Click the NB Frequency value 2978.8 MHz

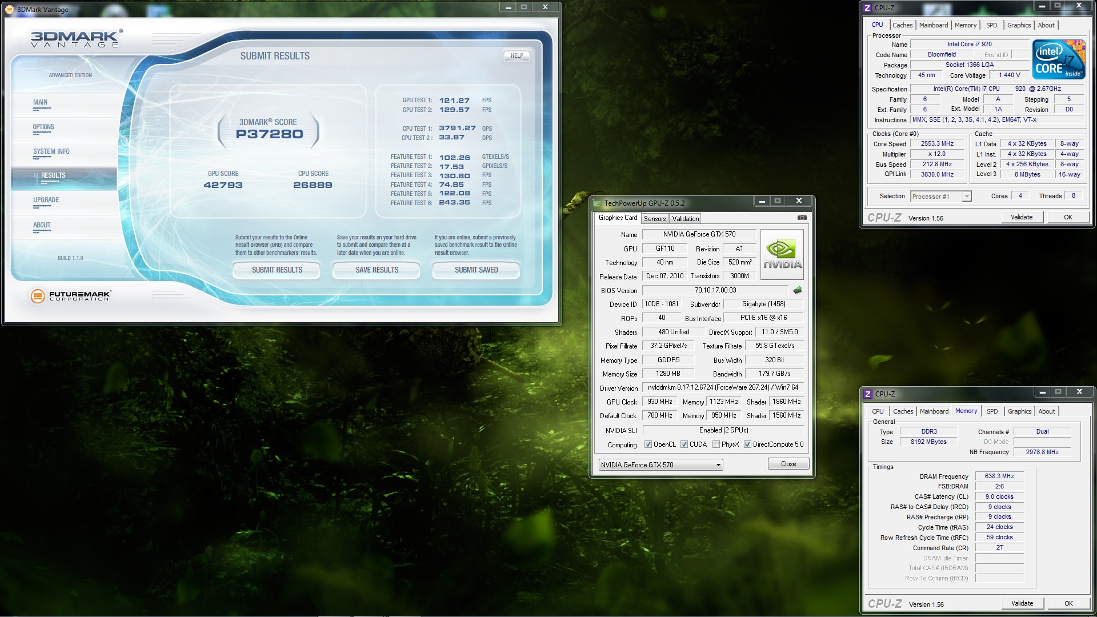(1042, 452)
